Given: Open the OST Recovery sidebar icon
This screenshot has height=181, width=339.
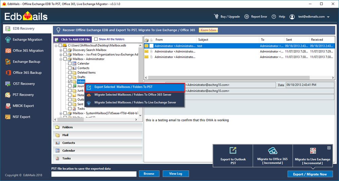Looking at the screenshot, I should coord(8,84).
